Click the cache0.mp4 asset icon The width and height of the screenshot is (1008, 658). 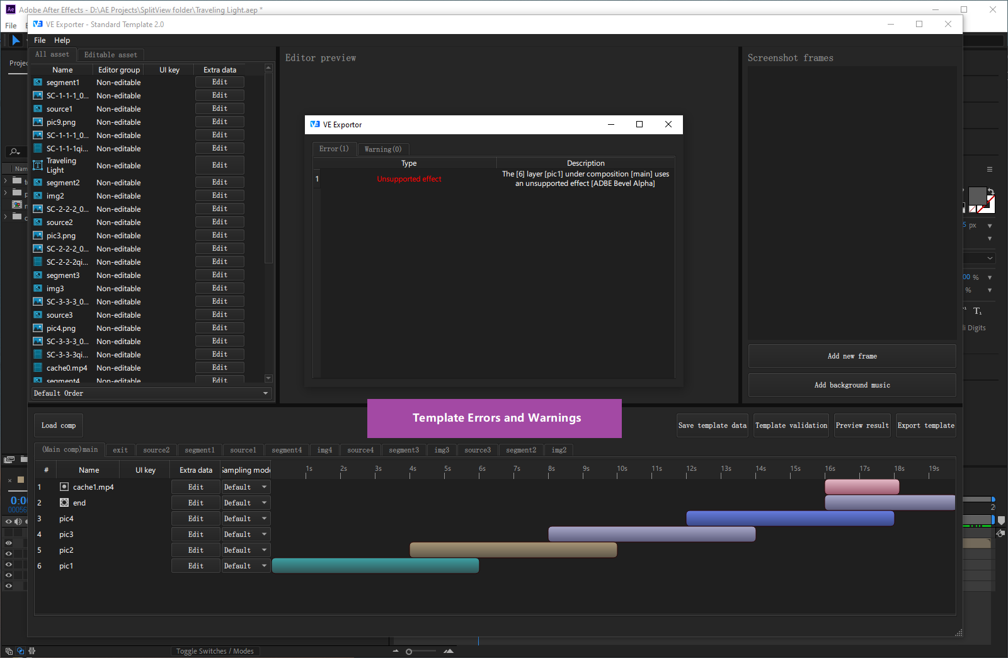pyautogui.click(x=38, y=367)
